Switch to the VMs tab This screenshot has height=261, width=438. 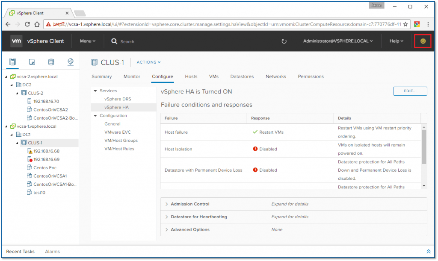(214, 77)
